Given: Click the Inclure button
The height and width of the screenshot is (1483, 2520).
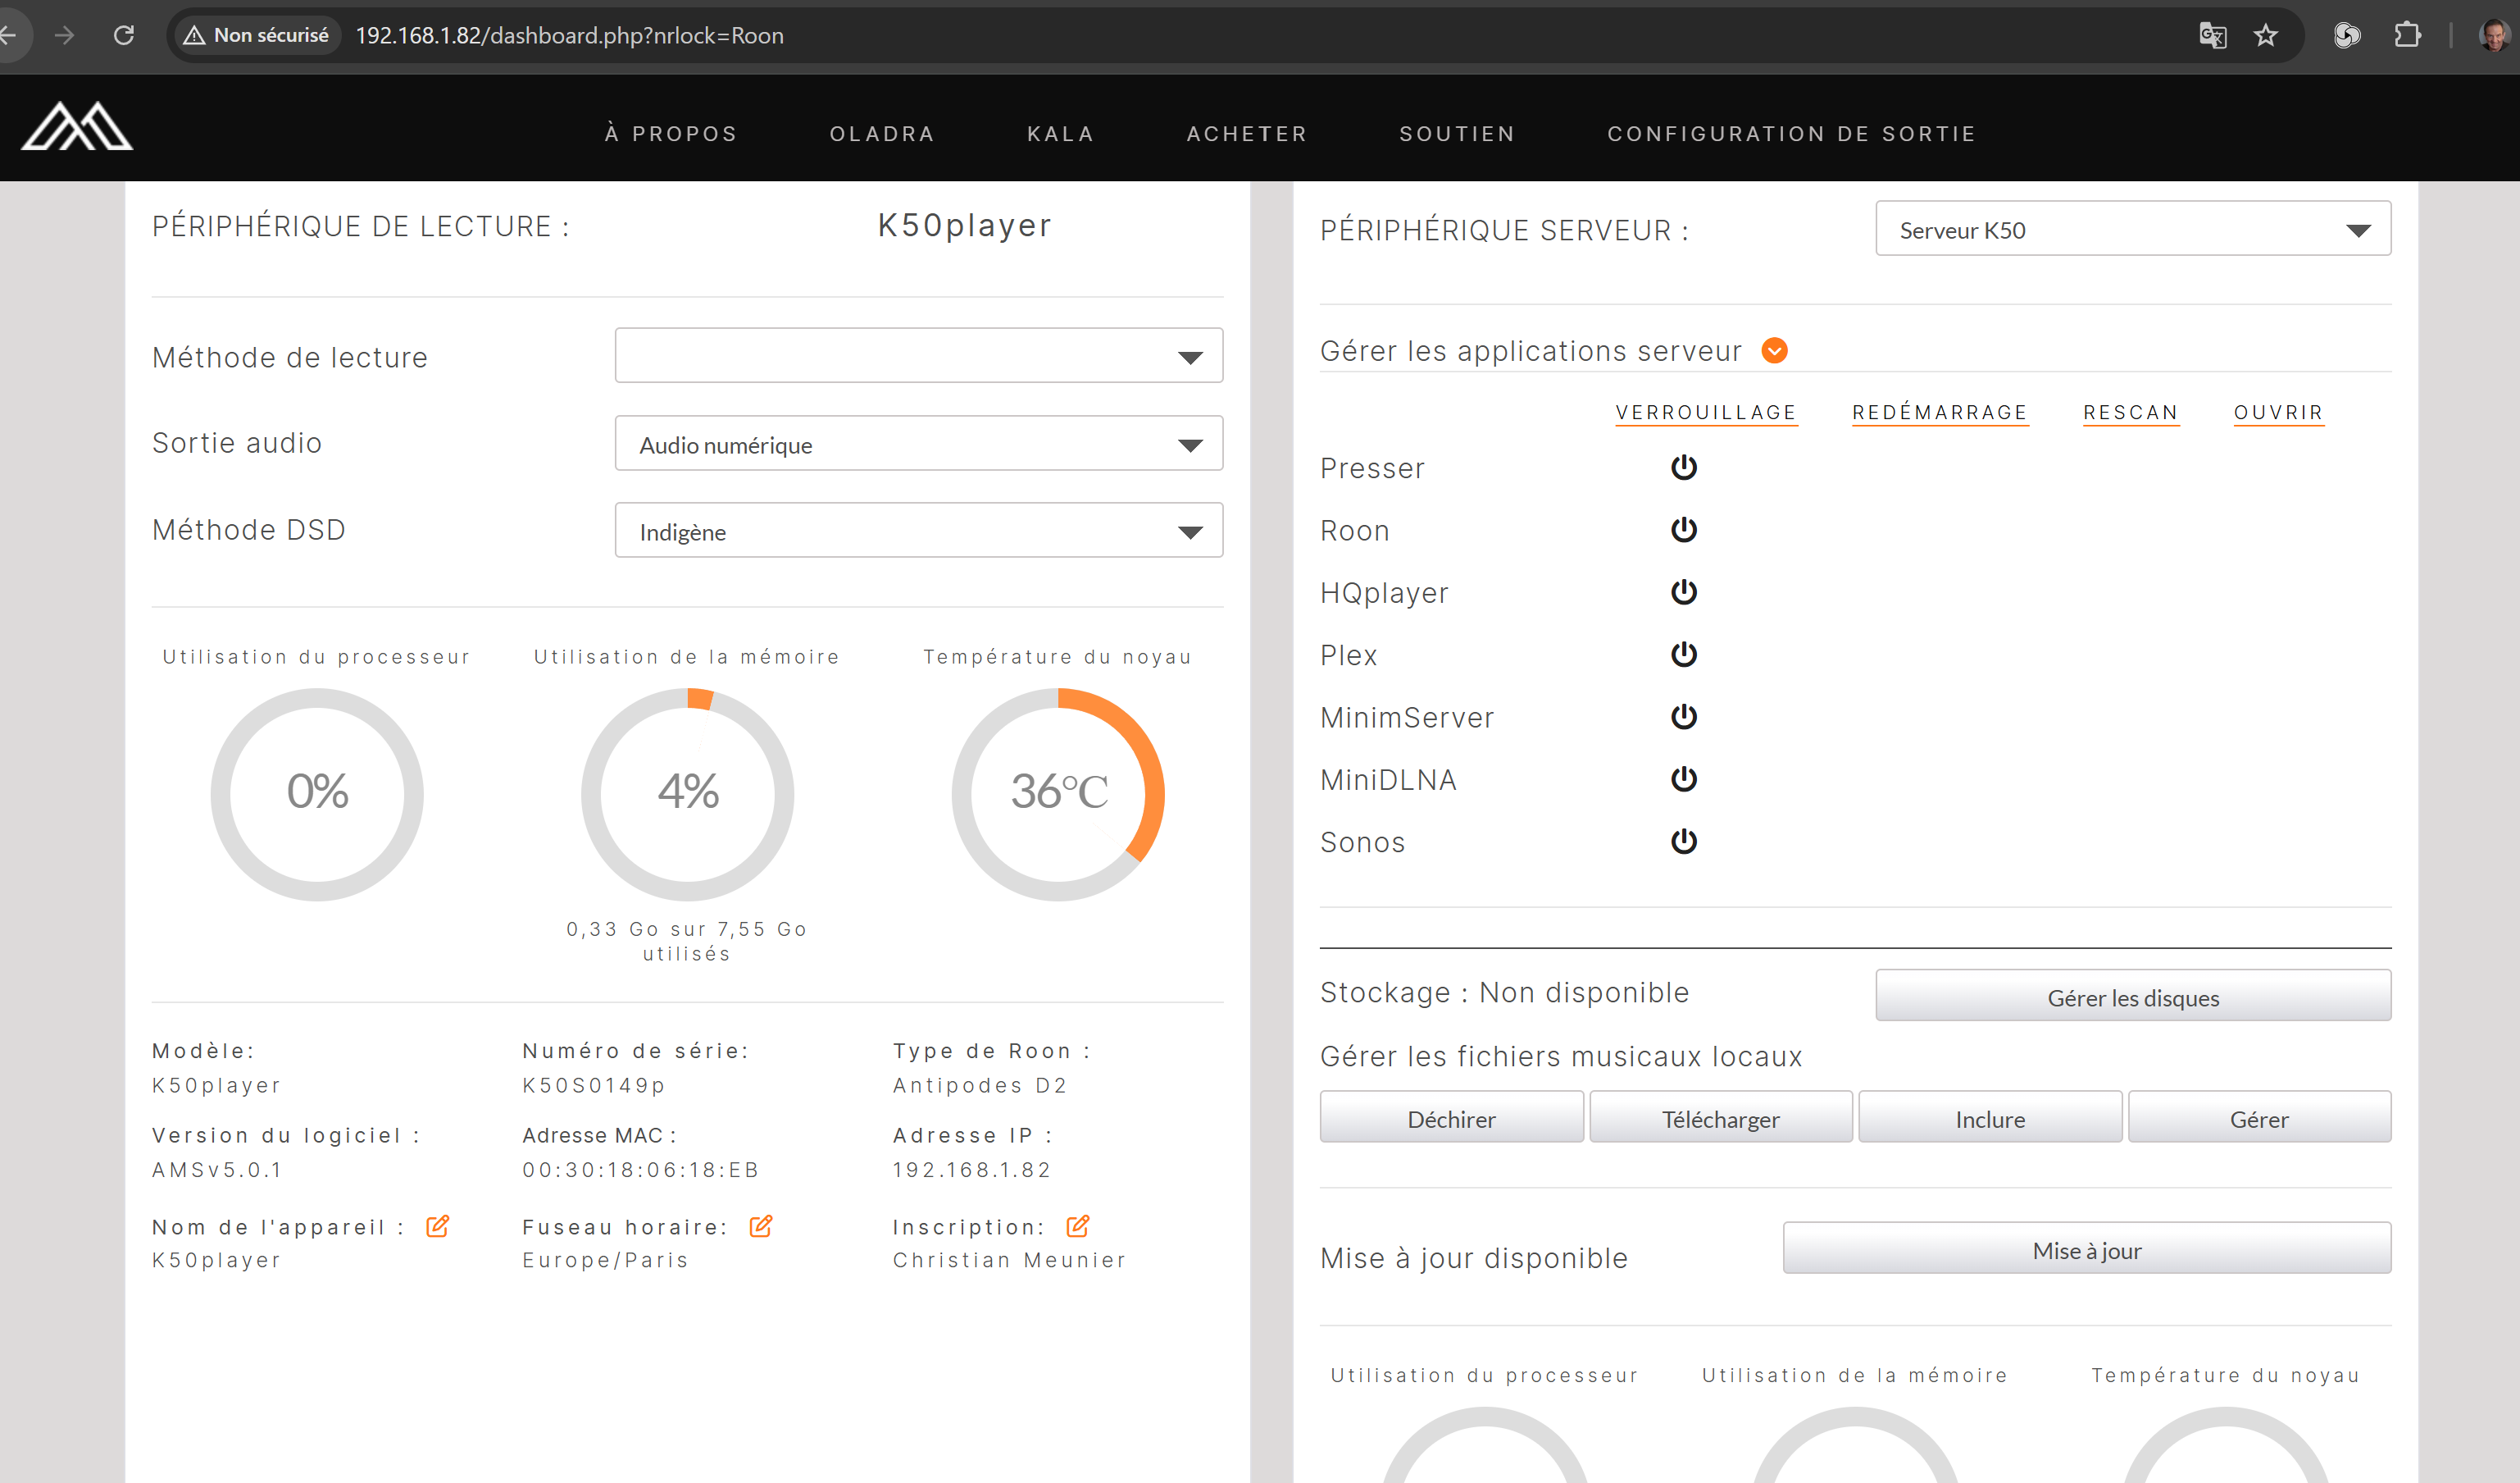Looking at the screenshot, I should tap(1990, 1118).
